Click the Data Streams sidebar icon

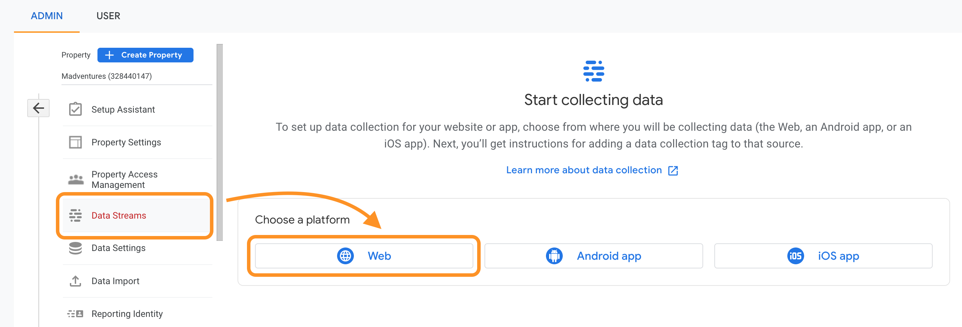(75, 215)
